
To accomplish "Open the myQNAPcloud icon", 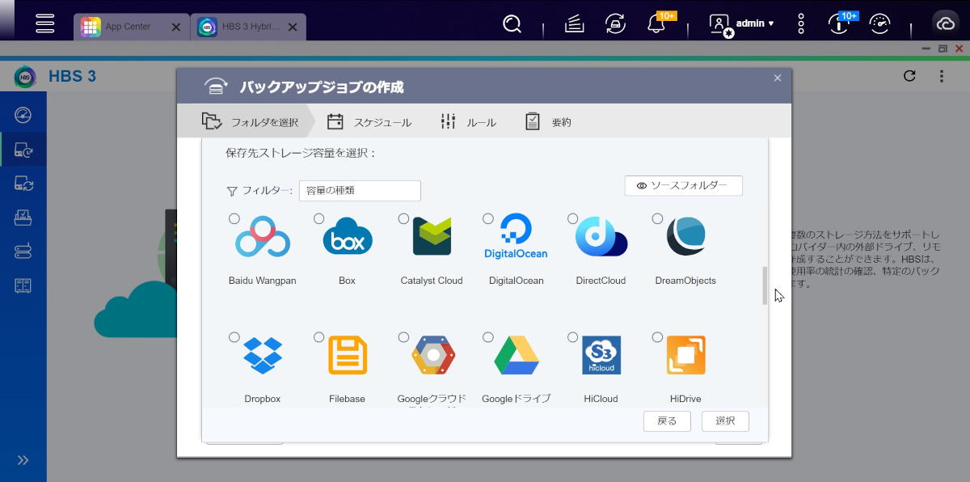I will tap(944, 23).
